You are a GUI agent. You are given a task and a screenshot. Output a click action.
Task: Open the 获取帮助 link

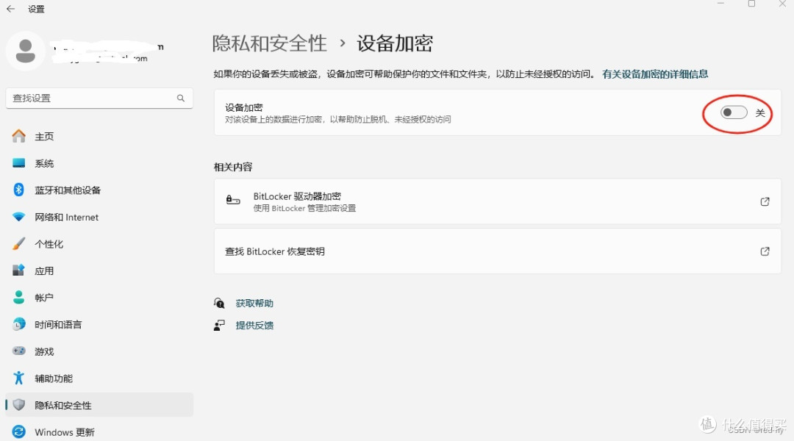(x=254, y=303)
